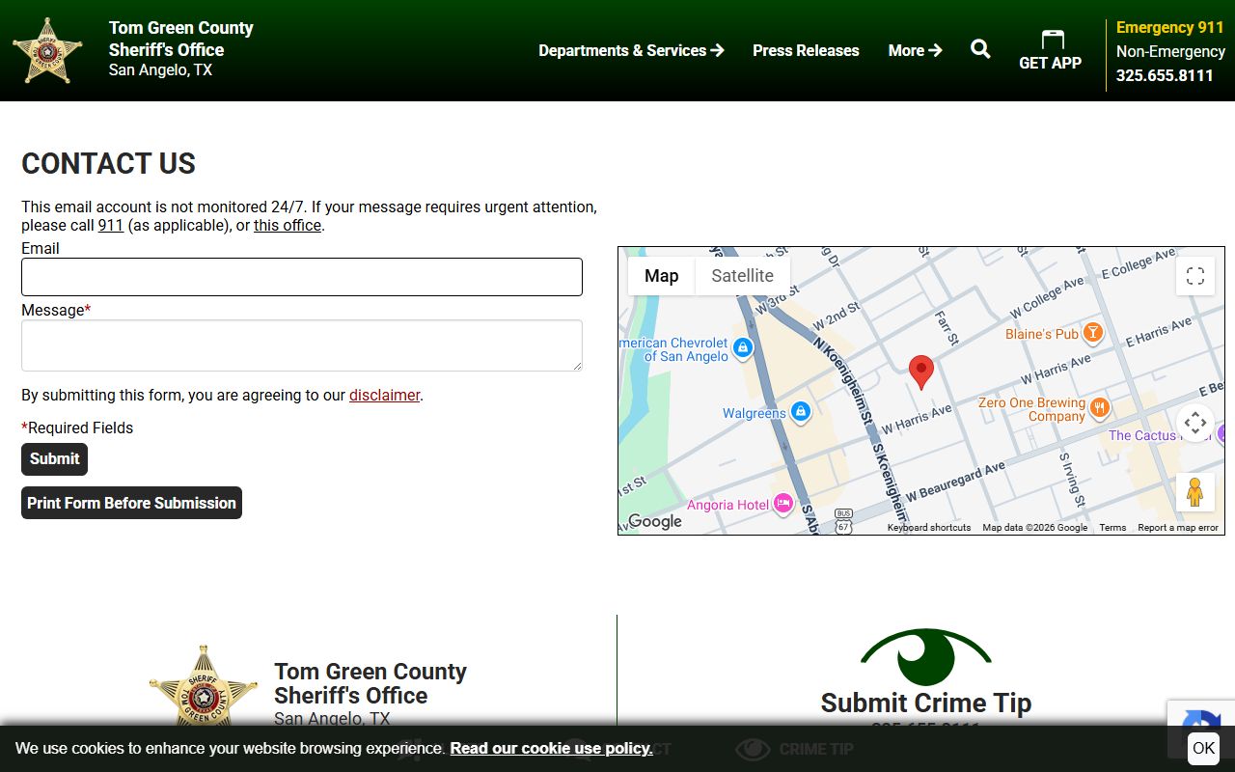Screen dimensions: 1235x772
Task: Expand the Departments & Services menu
Action: 631,50
